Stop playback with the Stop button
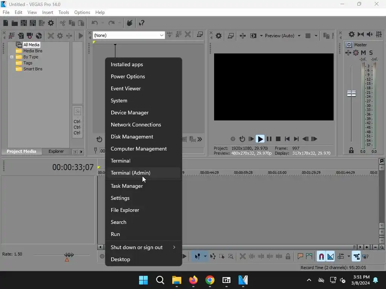The image size is (386, 289). [278, 139]
